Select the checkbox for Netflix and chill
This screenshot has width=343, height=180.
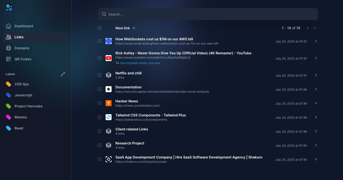[x=99, y=75]
